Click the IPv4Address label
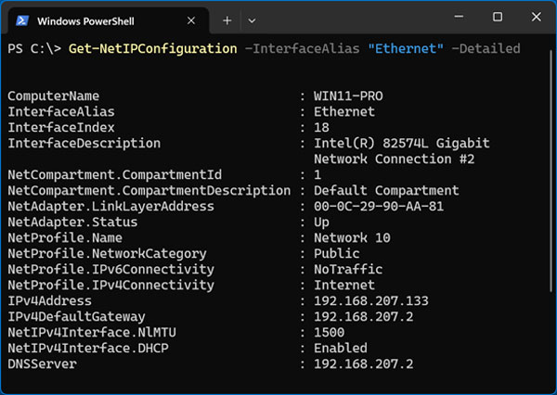The image size is (557, 395). click(50, 301)
